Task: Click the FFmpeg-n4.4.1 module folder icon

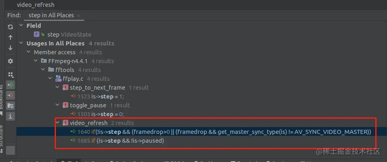Action: (x=44, y=61)
